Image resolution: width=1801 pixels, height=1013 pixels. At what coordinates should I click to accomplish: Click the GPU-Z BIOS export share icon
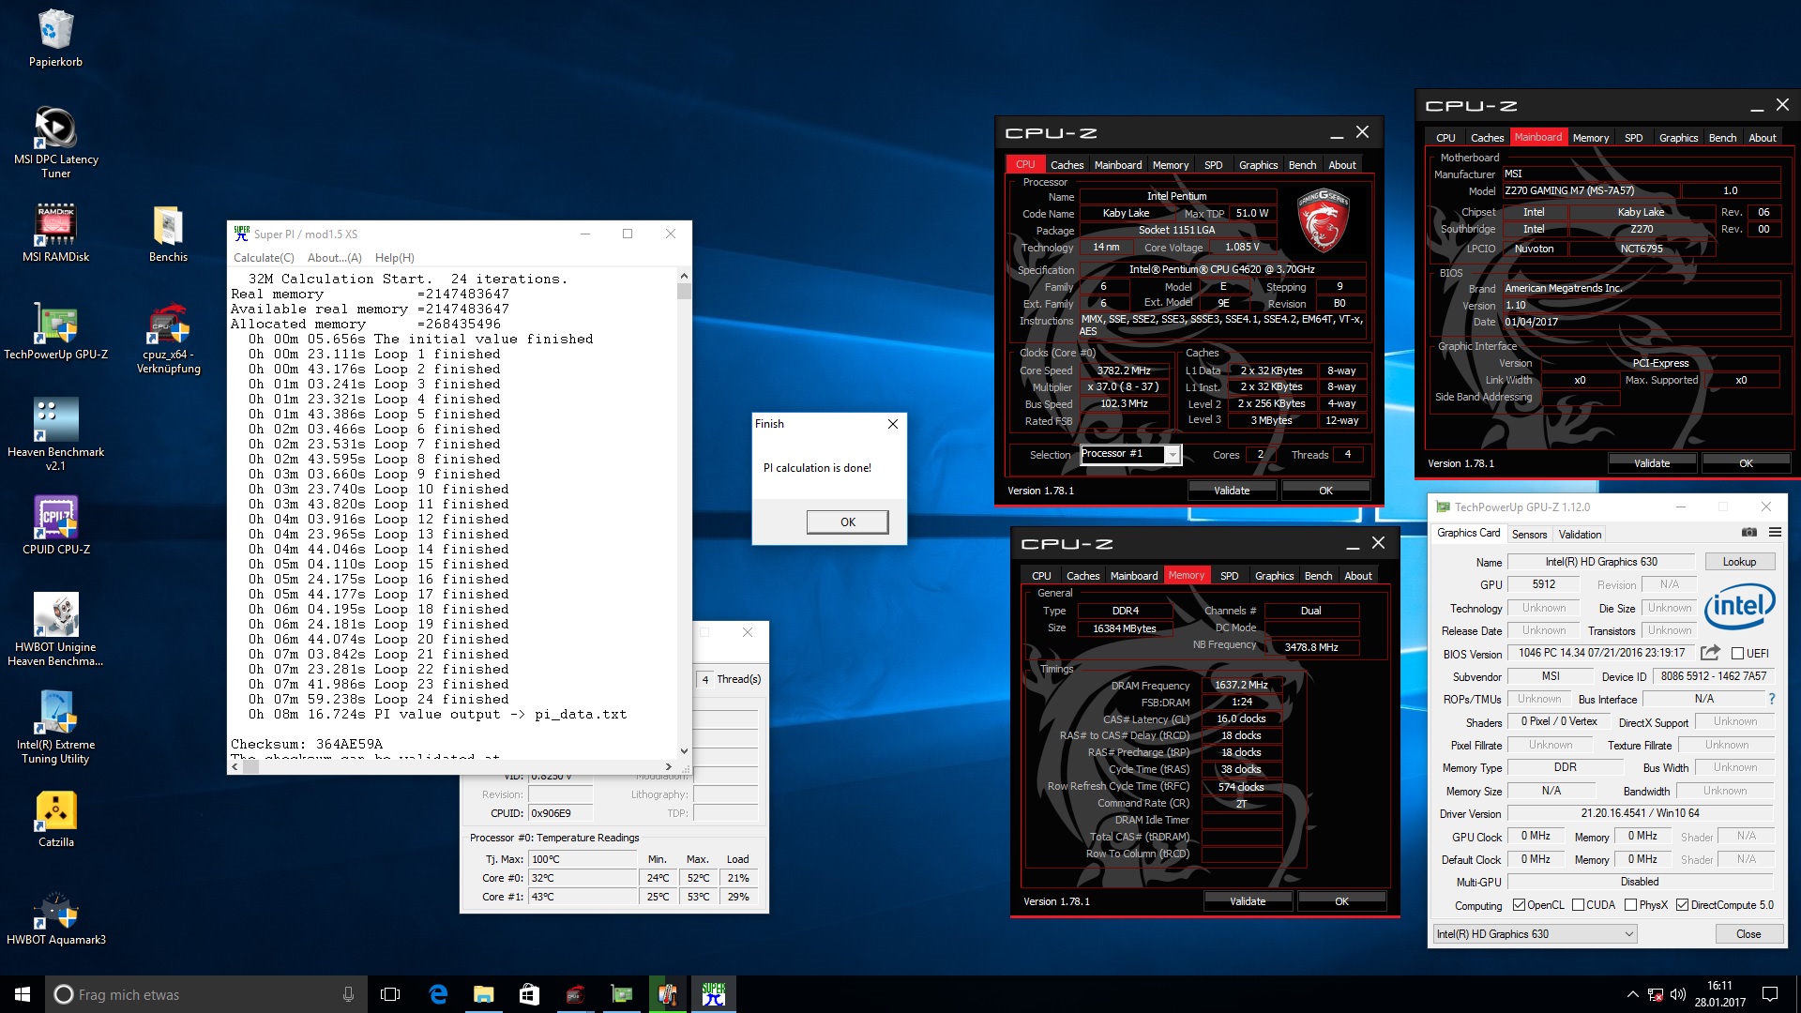pyautogui.click(x=1710, y=653)
